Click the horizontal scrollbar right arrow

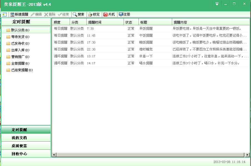coord(247,155)
